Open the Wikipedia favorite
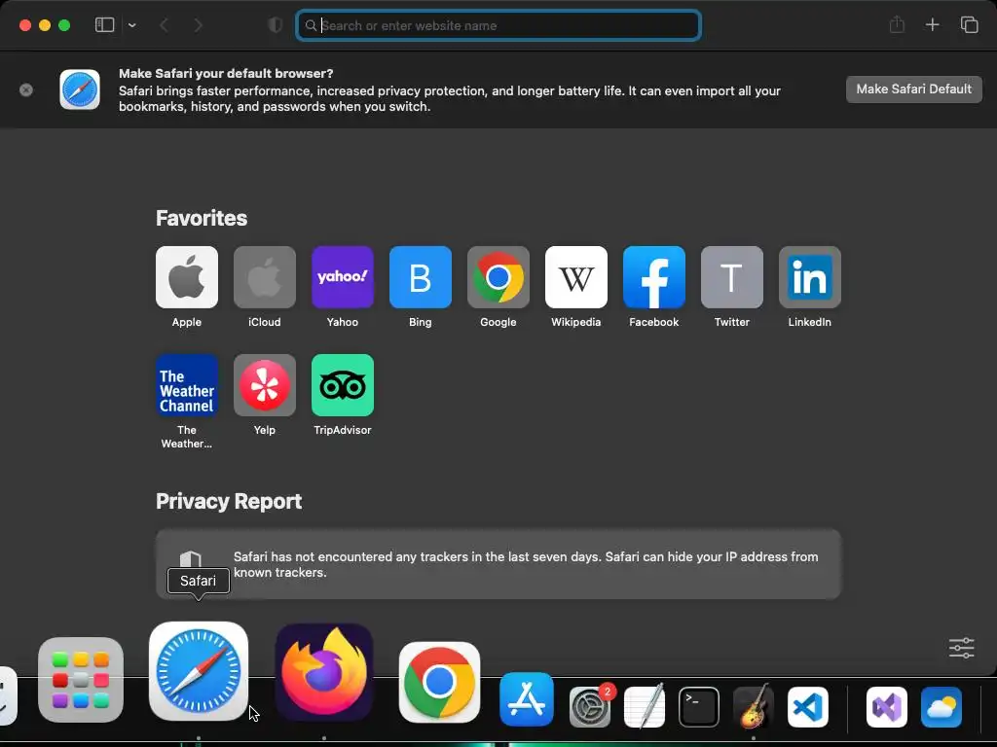The height and width of the screenshot is (747, 997). 576,277
